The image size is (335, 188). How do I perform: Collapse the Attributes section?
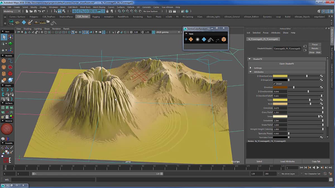point(250,72)
